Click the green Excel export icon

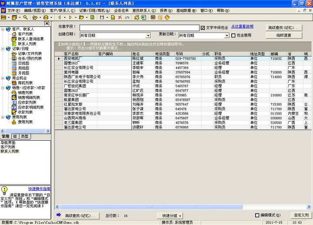143,17
